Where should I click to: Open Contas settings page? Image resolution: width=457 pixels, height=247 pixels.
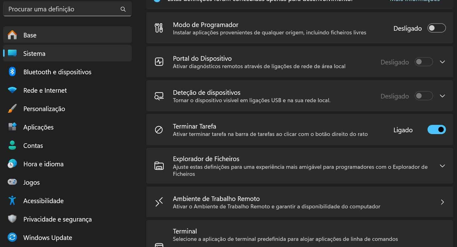point(67,145)
